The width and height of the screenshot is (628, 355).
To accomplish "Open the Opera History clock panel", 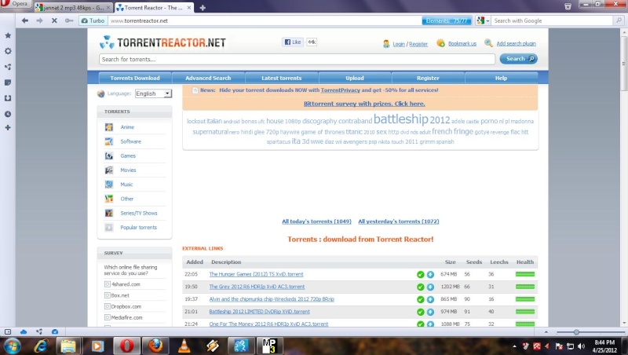I will point(8,114).
